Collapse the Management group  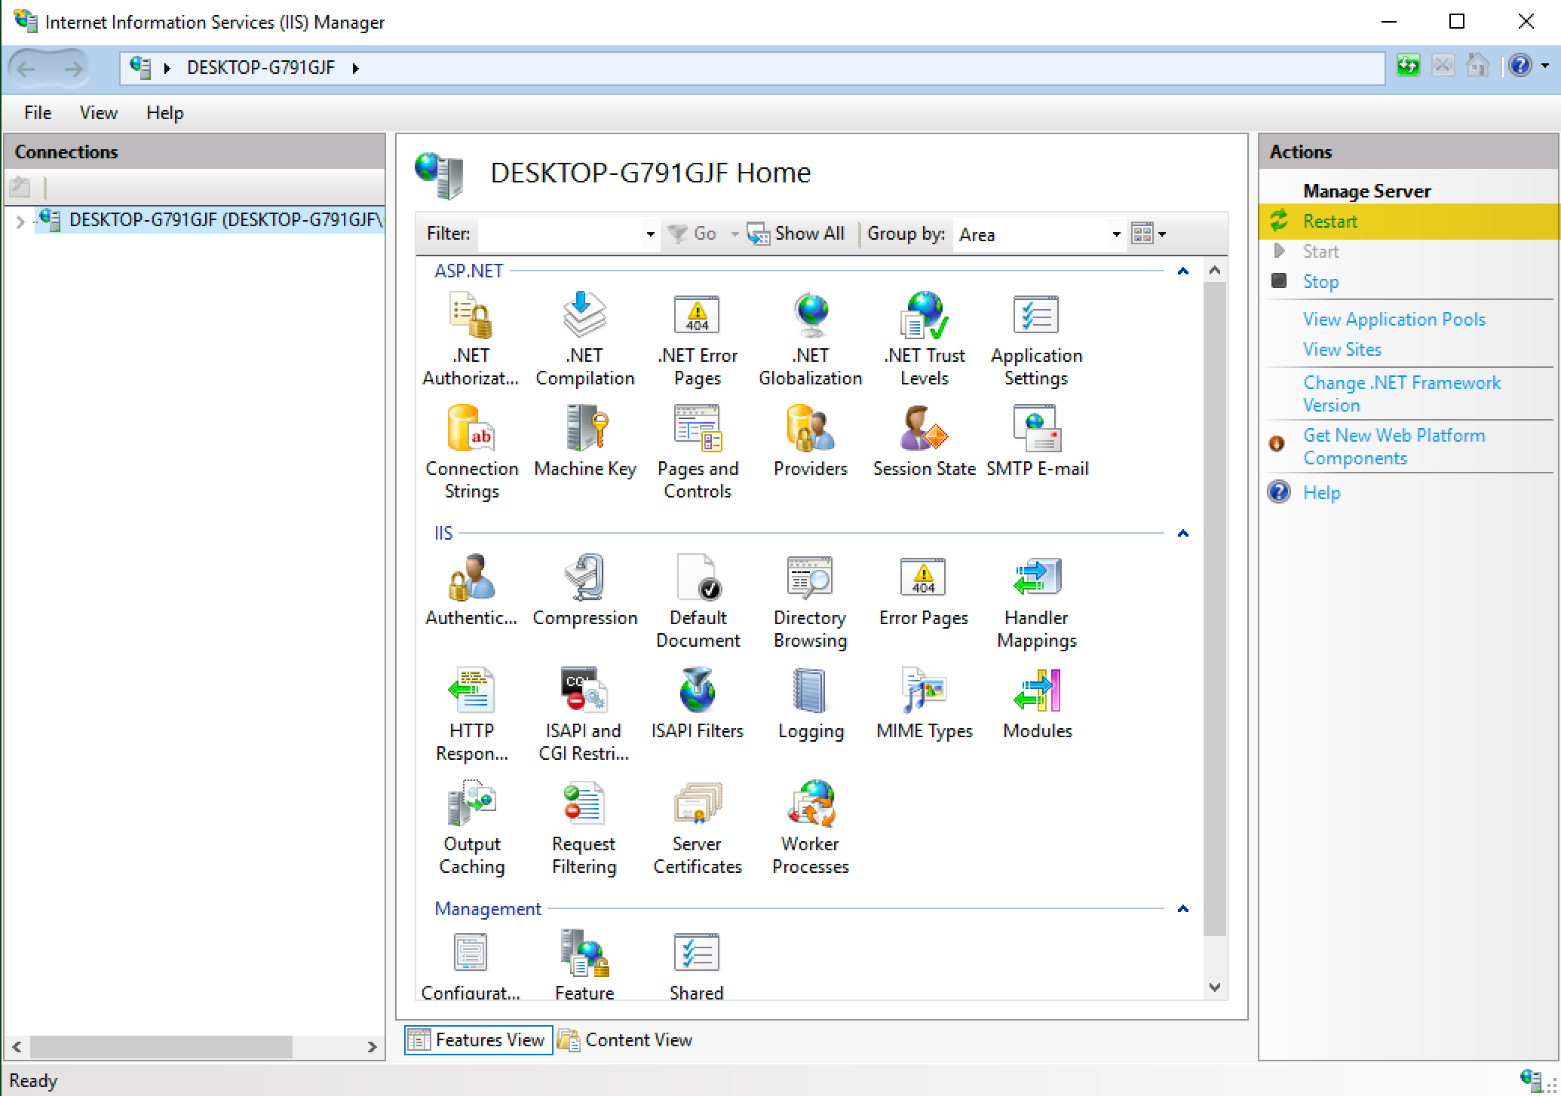point(1182,909)
